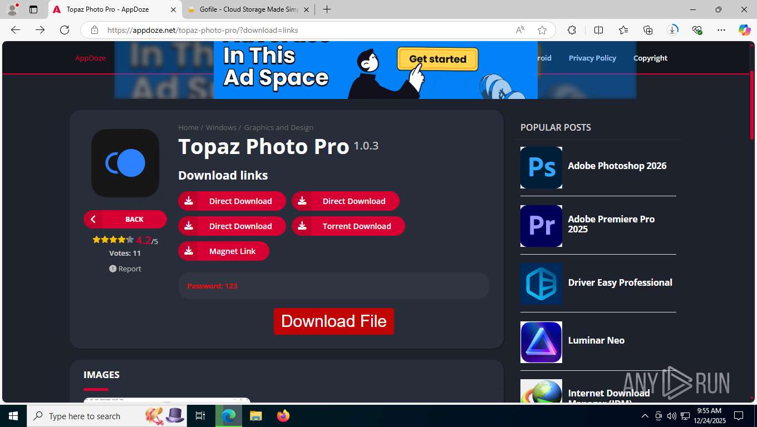Click the Torrent Download button
Screen dimensions: 757x427
pos(348,226)
